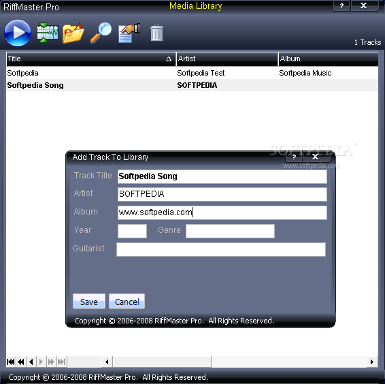This screenshot has width=385, height=384.
Task: Select the 'Softpedia Song' track row
Action: pyautogui.click(x=192, y=85)
